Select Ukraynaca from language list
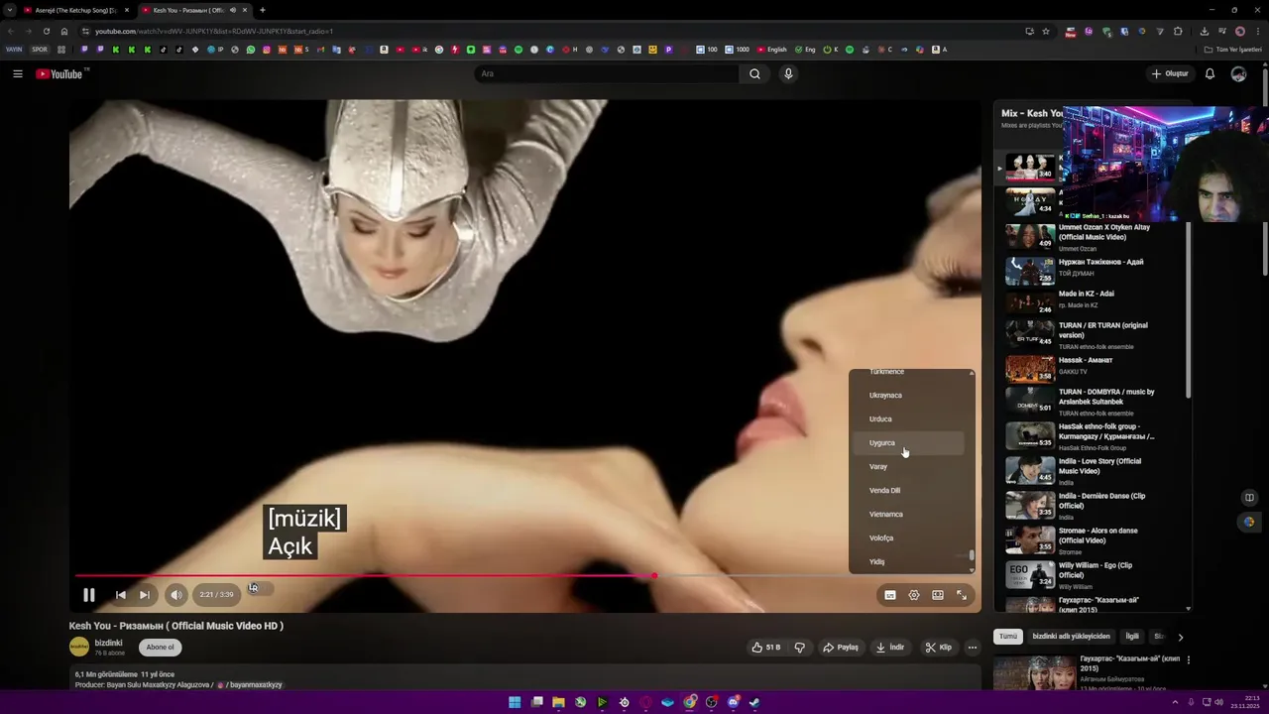This screenshot has width=1269, height=714. (910, 395)
